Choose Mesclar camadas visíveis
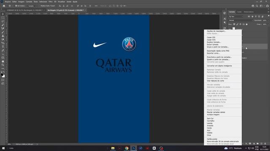Viewport: 270px width, 151px height. point(216,112)
